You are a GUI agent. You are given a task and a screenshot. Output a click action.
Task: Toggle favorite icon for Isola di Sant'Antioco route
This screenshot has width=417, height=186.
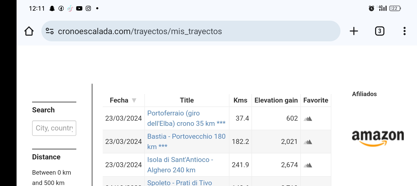click(x=308, y=165)
